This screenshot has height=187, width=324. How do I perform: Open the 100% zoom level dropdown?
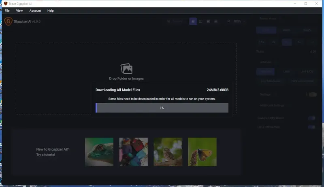(239, 21)
